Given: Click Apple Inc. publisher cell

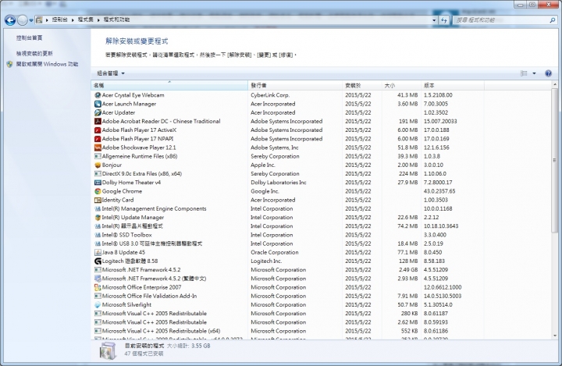Looking at the screenshot, I should point(263,165).
